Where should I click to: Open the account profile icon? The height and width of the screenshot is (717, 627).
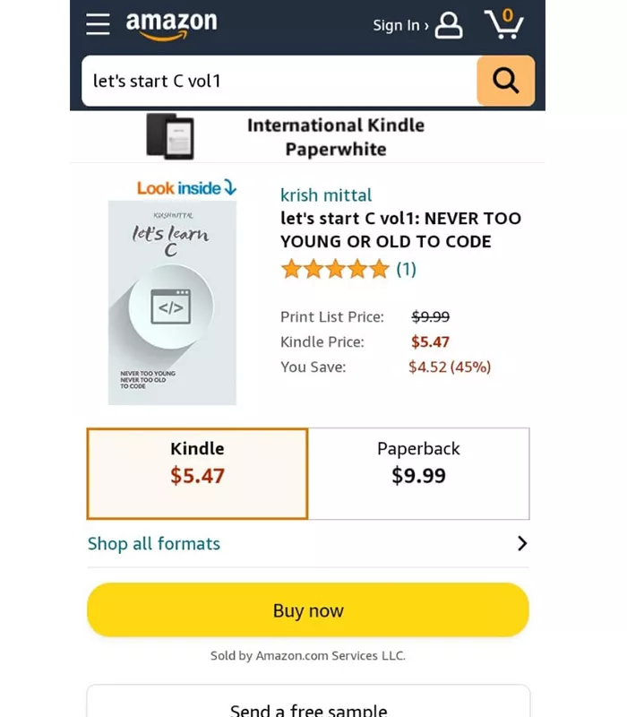coord(449,25)
